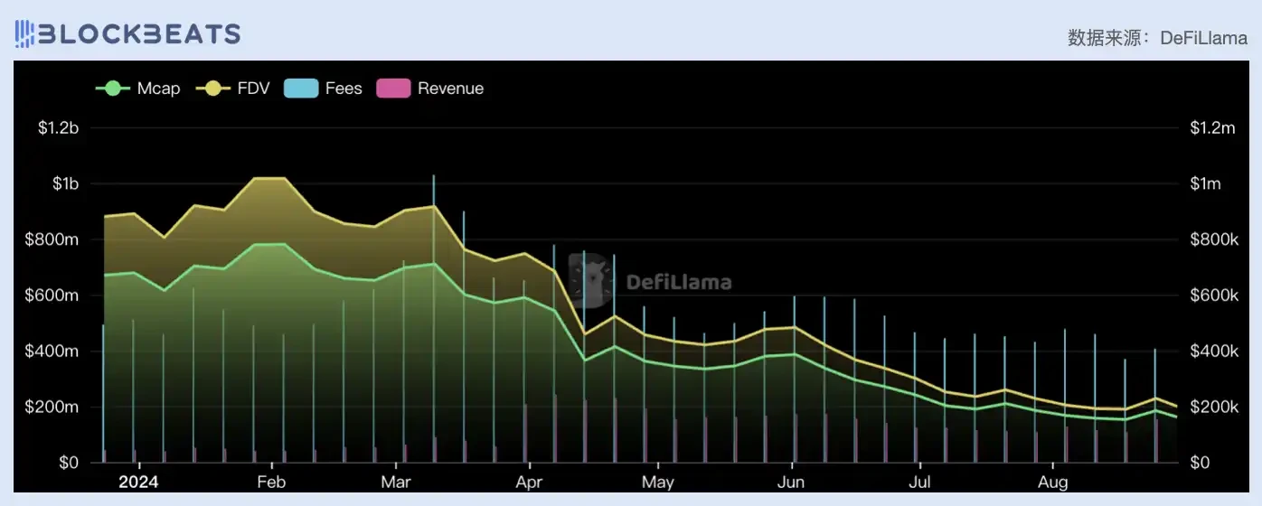Click the 2024 x-axis label

[x=140, y=482]
